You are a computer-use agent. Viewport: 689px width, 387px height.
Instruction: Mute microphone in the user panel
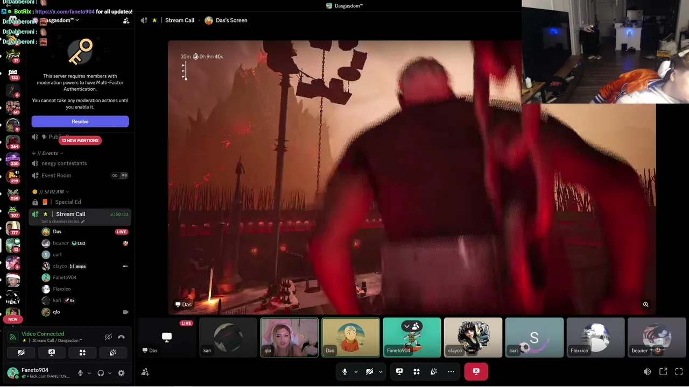(80, 373)
